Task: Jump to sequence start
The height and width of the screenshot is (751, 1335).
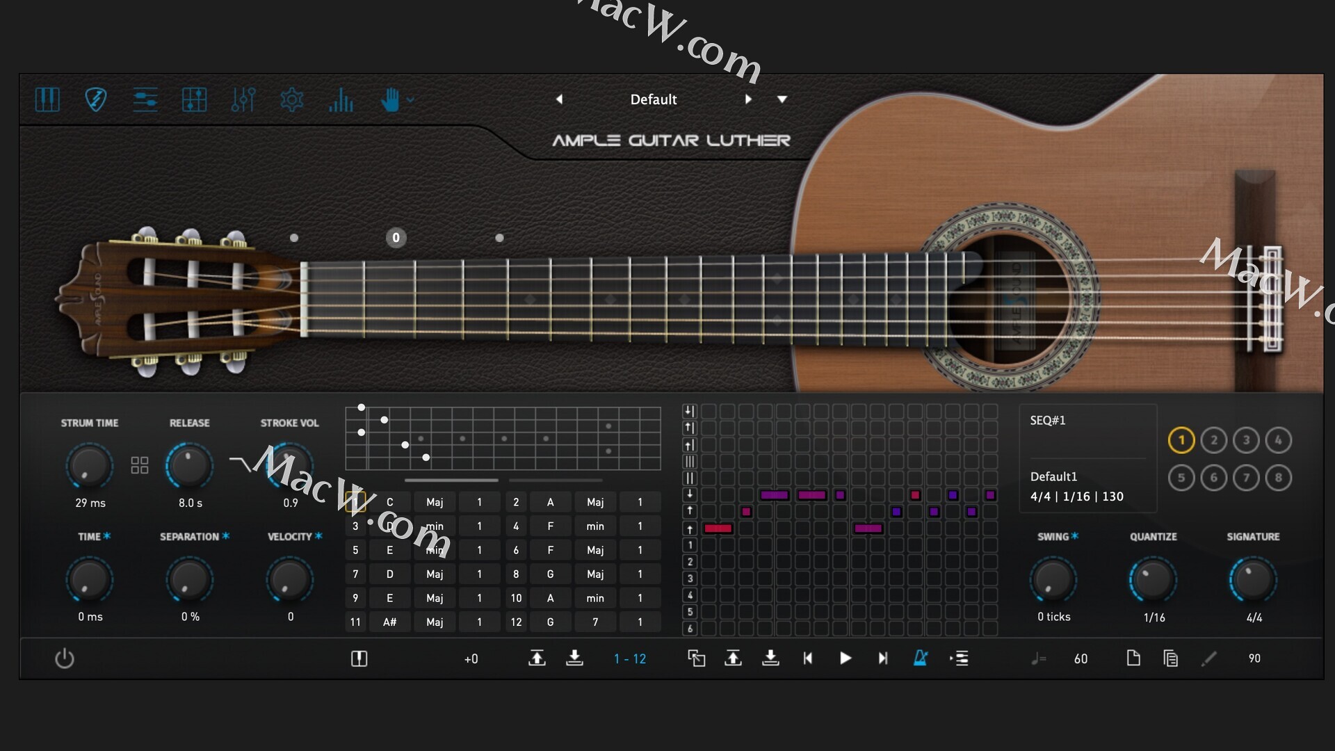Action: [807, 658]
